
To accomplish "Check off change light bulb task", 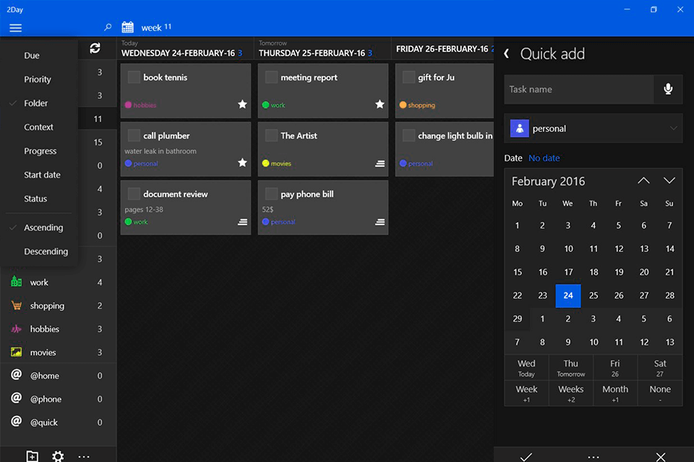I will coord(408,135).
